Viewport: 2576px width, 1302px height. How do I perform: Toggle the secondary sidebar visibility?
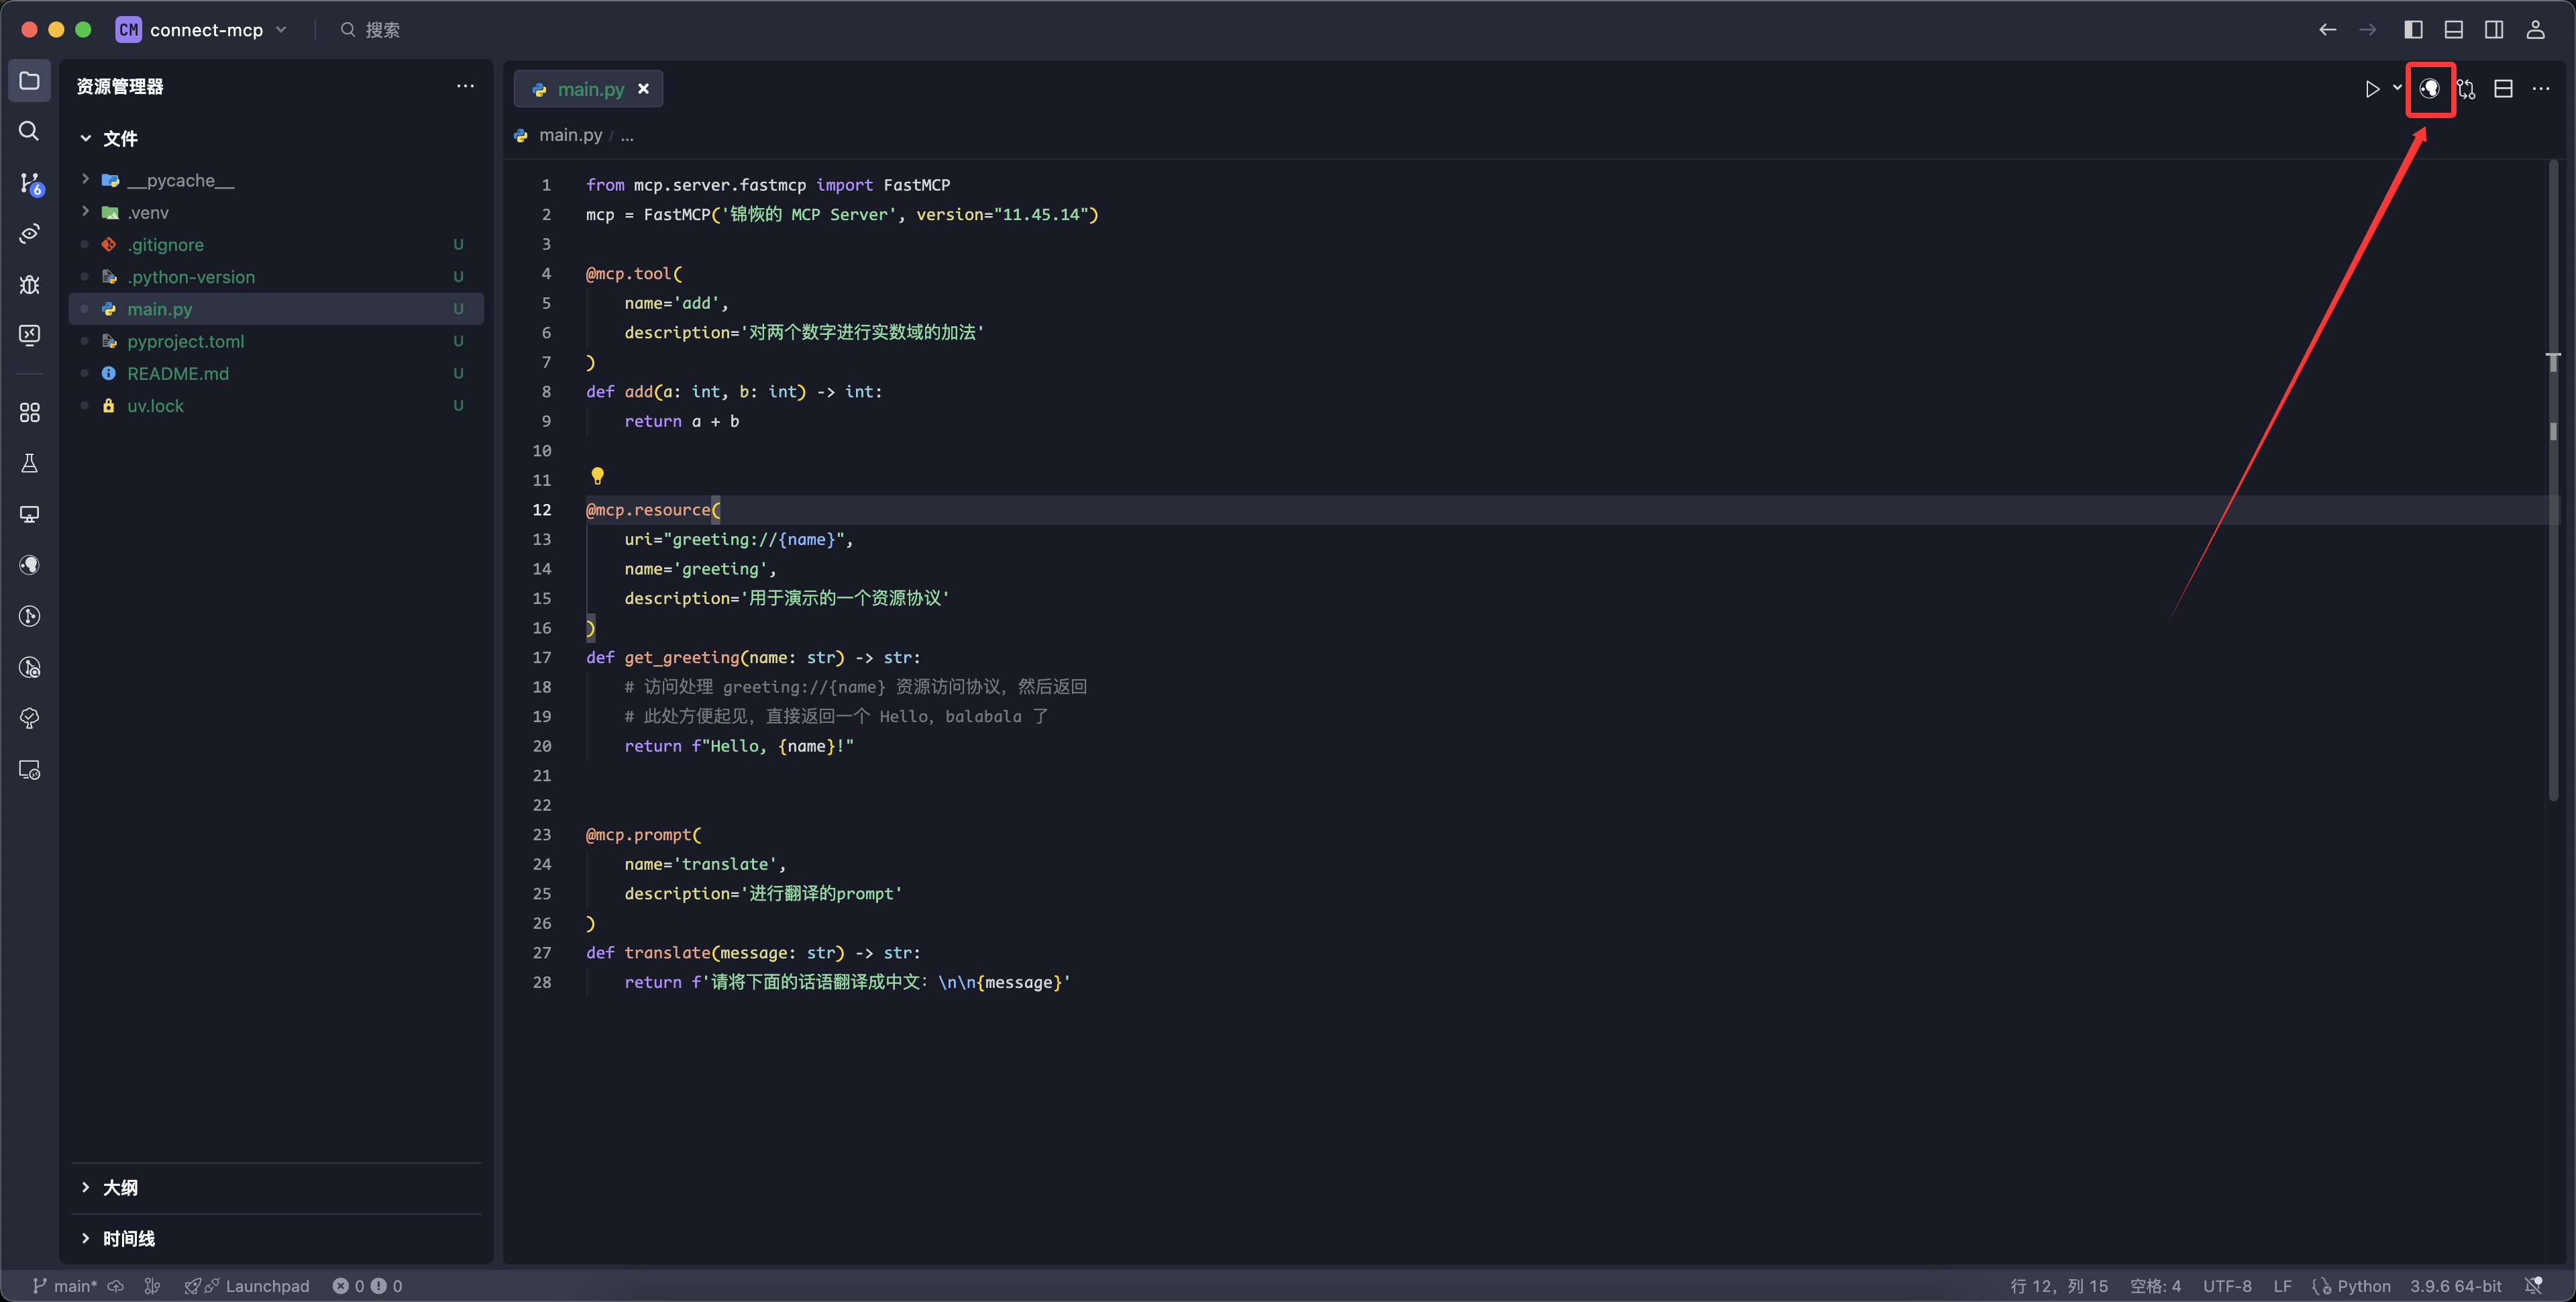pos(2494,30)
